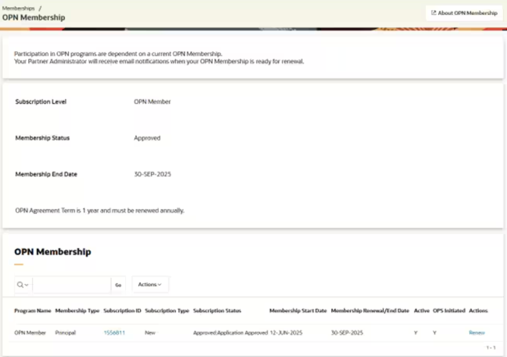
Task: Click the OPS Initiated column header
Action: (x=449, y=311)
